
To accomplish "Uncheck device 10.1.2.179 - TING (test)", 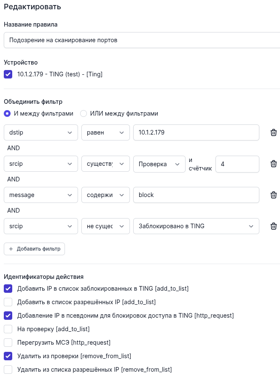I will (x=8, y=74).
